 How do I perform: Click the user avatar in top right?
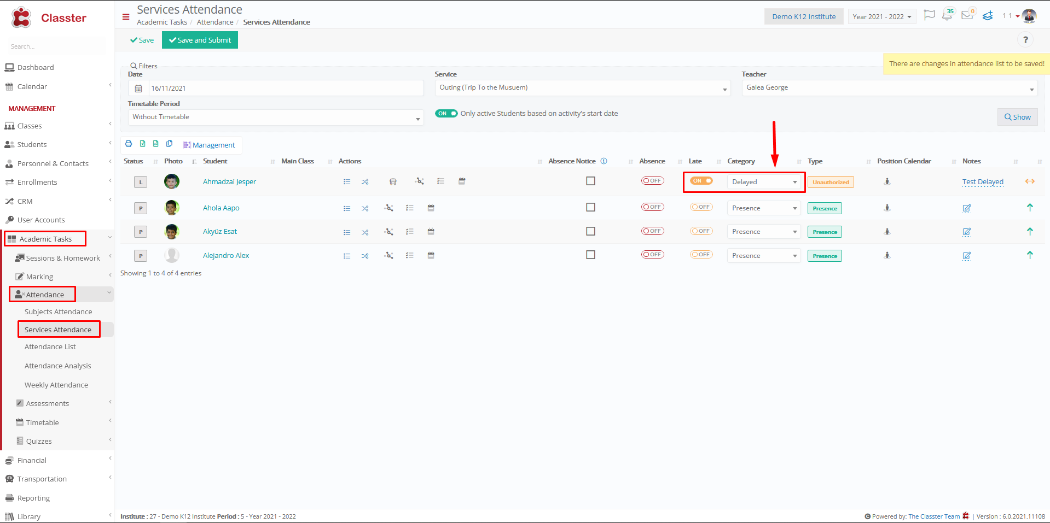(x=1029, y=16)
